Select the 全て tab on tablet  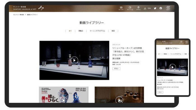click(70, 31)
